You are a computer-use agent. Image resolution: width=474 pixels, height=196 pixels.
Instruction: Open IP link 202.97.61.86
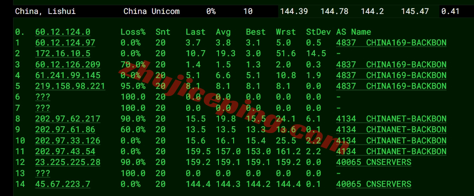[65, 130]
